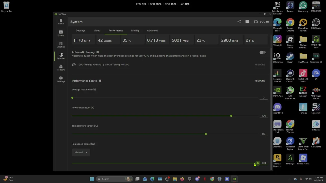Image resolution: width=326 pixels, height=183 pixels.
Task: Click the LOG IN button
Action: coord(261,22)
